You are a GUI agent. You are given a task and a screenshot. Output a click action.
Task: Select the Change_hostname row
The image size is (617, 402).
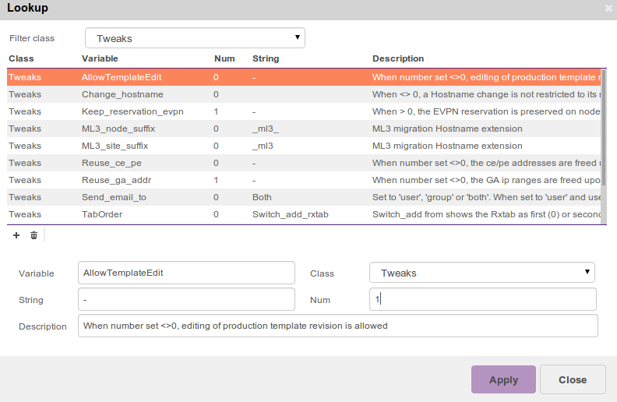(122, 94)
